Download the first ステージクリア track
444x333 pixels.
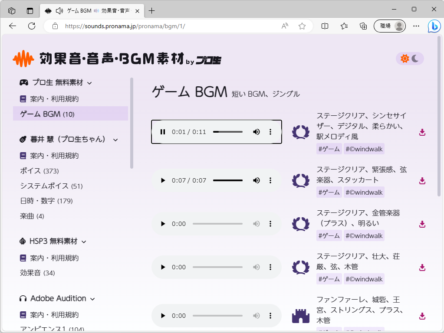421,132
